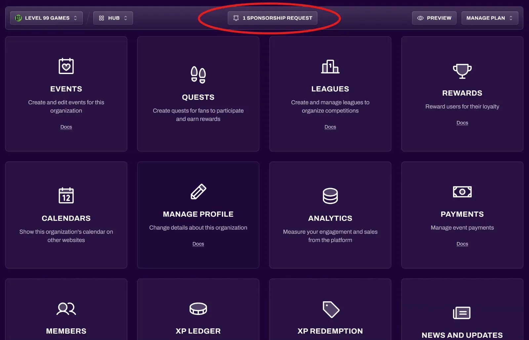Viewport: 529px width, 340px height.
Task: Open the Calendars date icon
Action: 66,195
